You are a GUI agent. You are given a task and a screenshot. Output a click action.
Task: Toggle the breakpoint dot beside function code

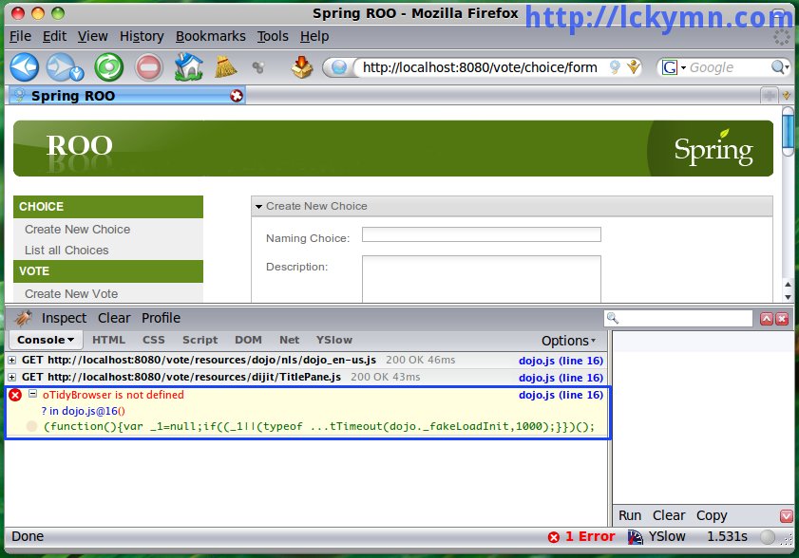click(31, 427)
